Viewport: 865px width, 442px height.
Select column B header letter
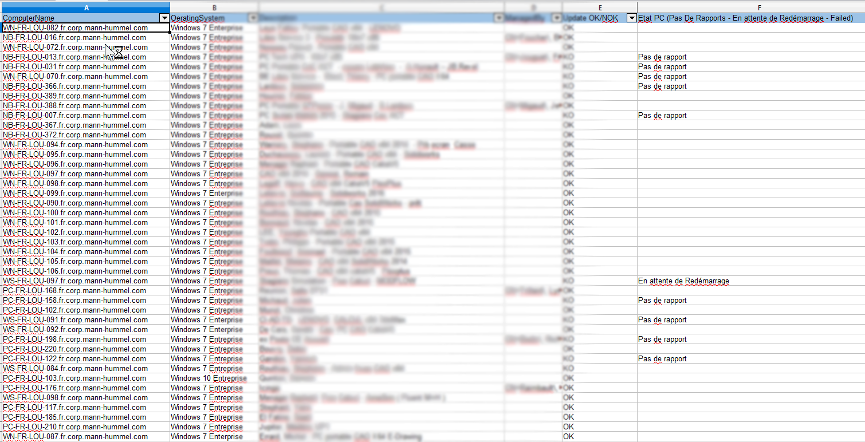[x=214, y=7]
